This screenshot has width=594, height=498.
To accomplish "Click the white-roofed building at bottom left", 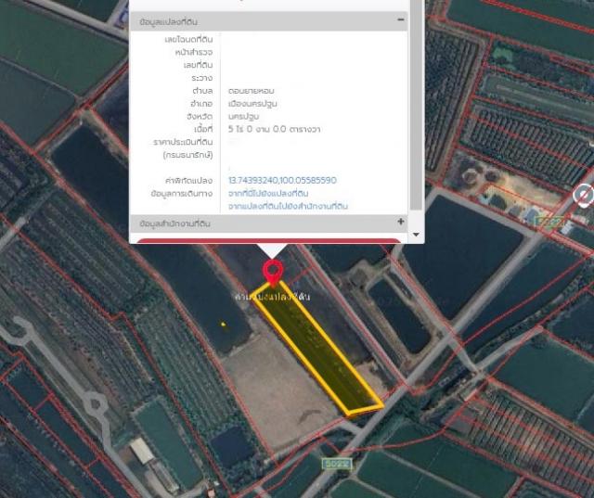I will [142, 452].
